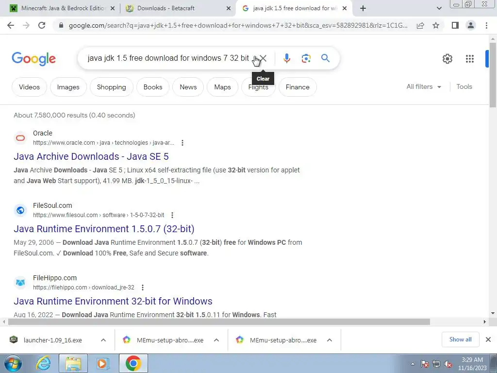The height and width of the screenshot is (373, 497).
Task: Close the Downloads - Betacraft tab
Action: pos(229,9)
